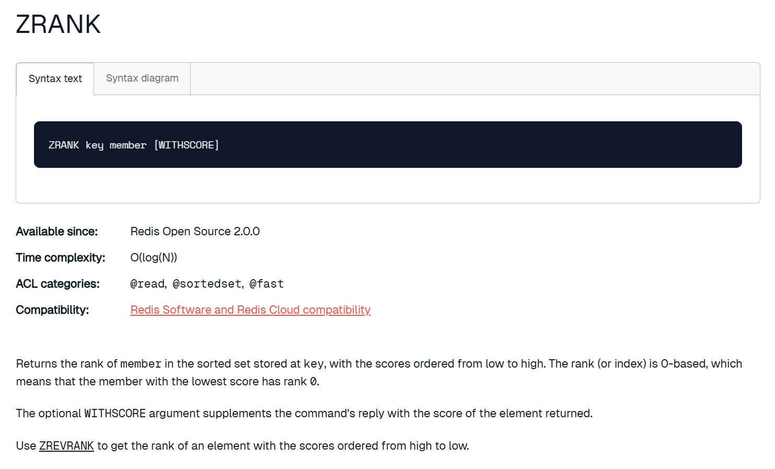Click the ACL categories label
Image resolution: width=775 pixels, height=469 pixels.
tap(57, 283)
